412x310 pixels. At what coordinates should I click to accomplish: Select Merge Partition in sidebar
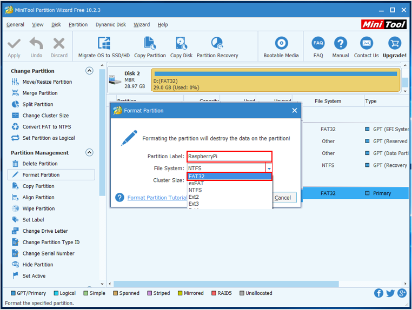point(40,93)
